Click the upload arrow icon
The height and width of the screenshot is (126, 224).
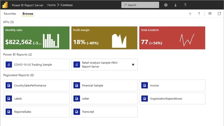(x=199, y=13)
